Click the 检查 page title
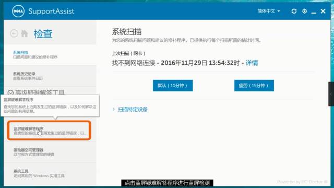 click(x=43, y=33)
